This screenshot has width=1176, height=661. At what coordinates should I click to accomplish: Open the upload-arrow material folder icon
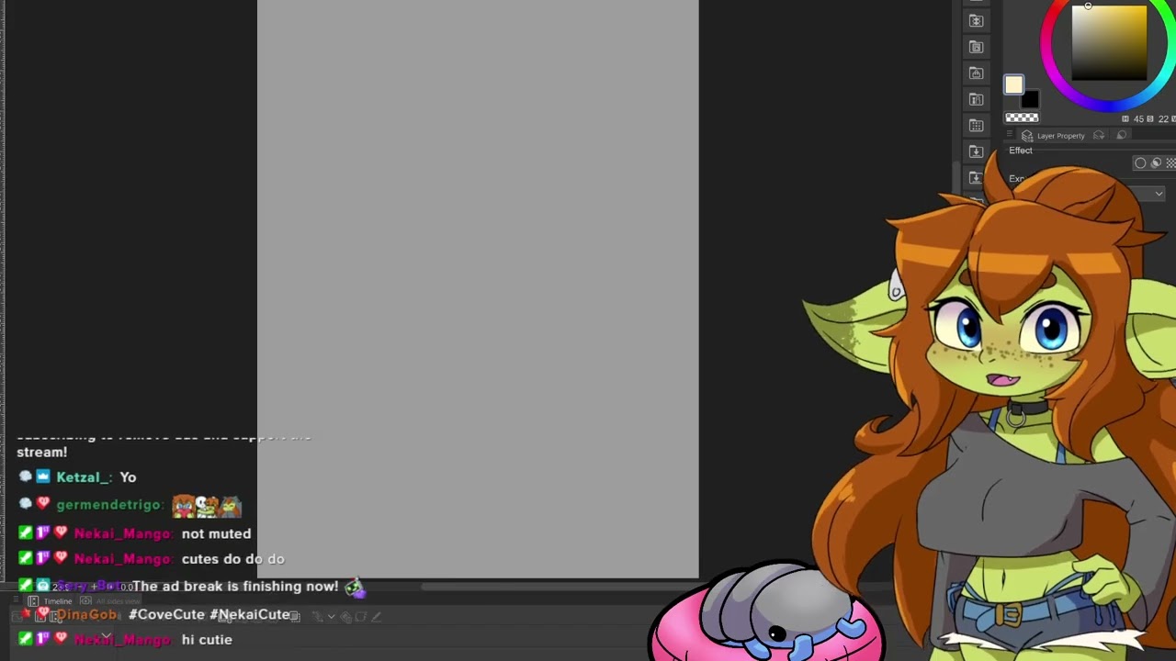click(x=977, y=73)
